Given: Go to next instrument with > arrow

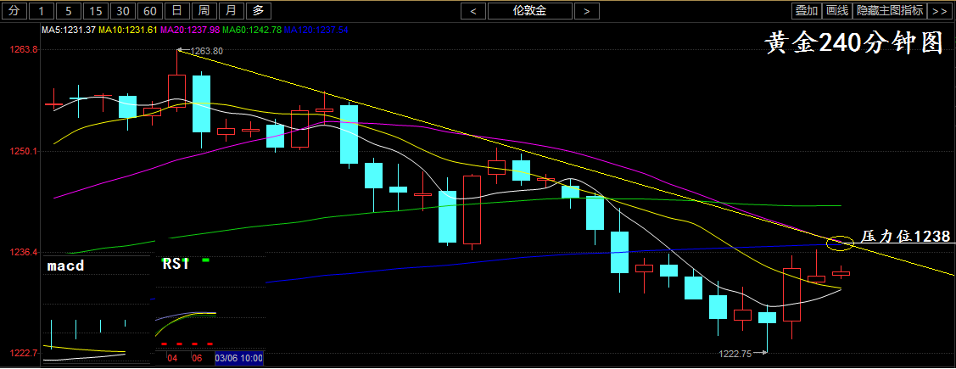Looking at the screenshot, I should (x=586, y=11).
